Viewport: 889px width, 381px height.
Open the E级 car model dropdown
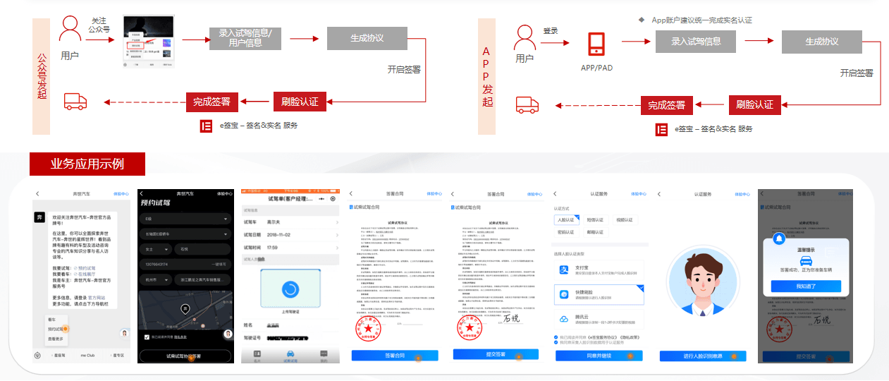click(x=186, y=219)
